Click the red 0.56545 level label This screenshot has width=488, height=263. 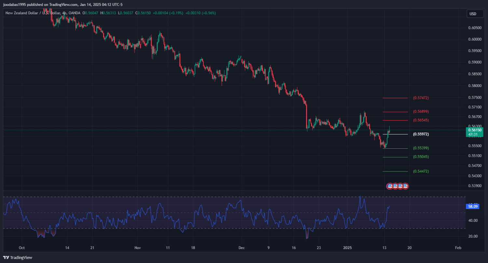[421, 120]
